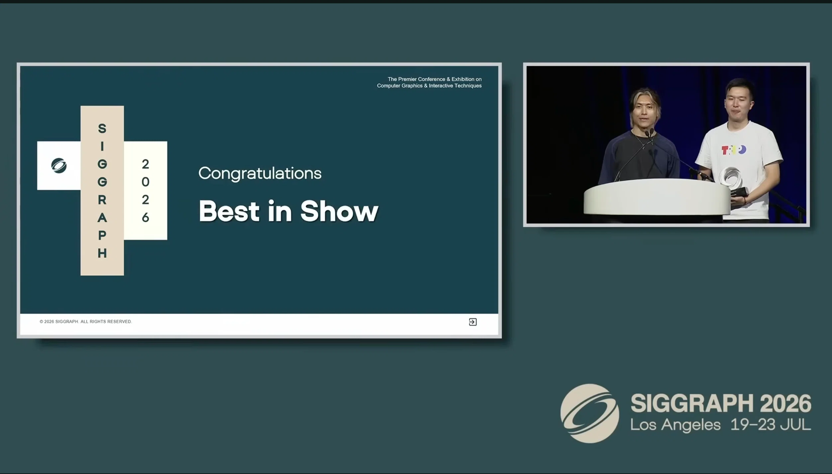Click the horizontal "SIGGRAPH 2026" wordmark beside the globe
832x474 pixels.
click(721, 403)
